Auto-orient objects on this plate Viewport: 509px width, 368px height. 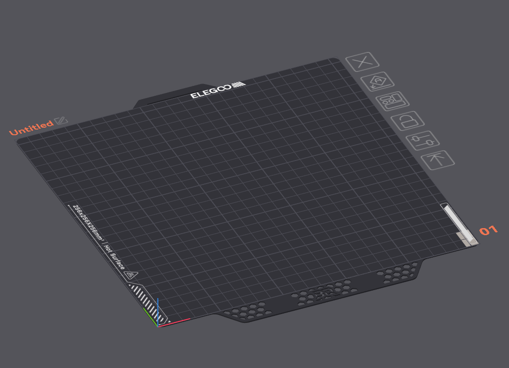coord(378,81)
